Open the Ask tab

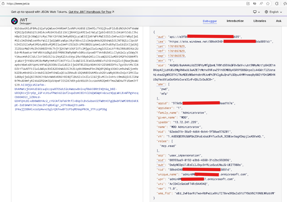tap(279, 21)
